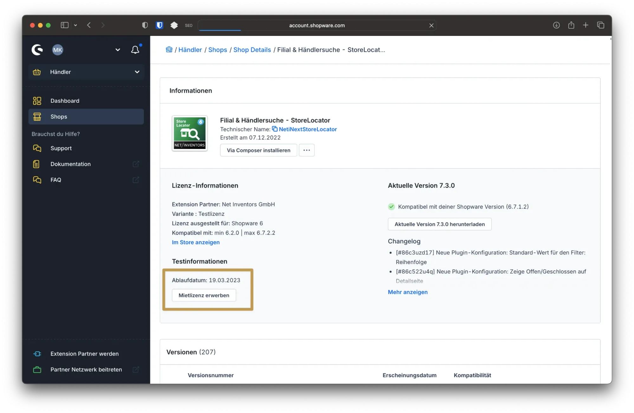Viewport: 634px width, 413px height.
Task: Expand the account menu next to the MK avatar
Action: [x=118, y=50]
